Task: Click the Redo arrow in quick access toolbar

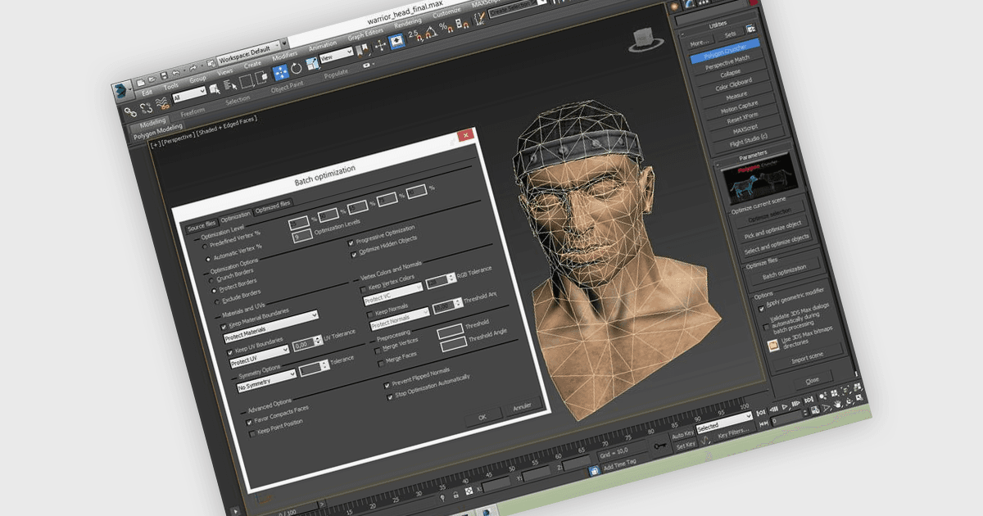Action: click(193, 68)
